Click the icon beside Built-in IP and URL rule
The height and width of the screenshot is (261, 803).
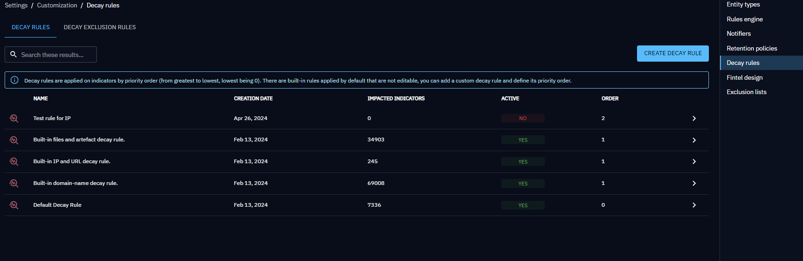14,161
